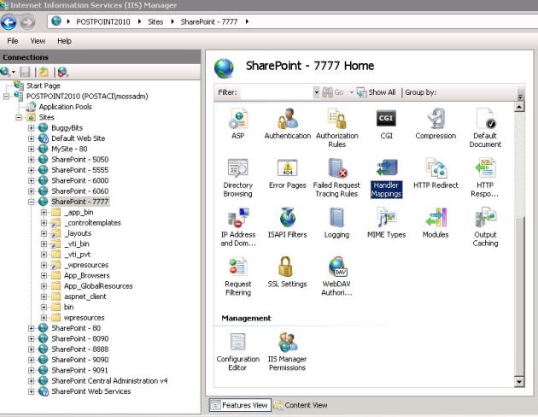Open the Compression feature icon
The image size is (538, 417).
coord(436,119)
